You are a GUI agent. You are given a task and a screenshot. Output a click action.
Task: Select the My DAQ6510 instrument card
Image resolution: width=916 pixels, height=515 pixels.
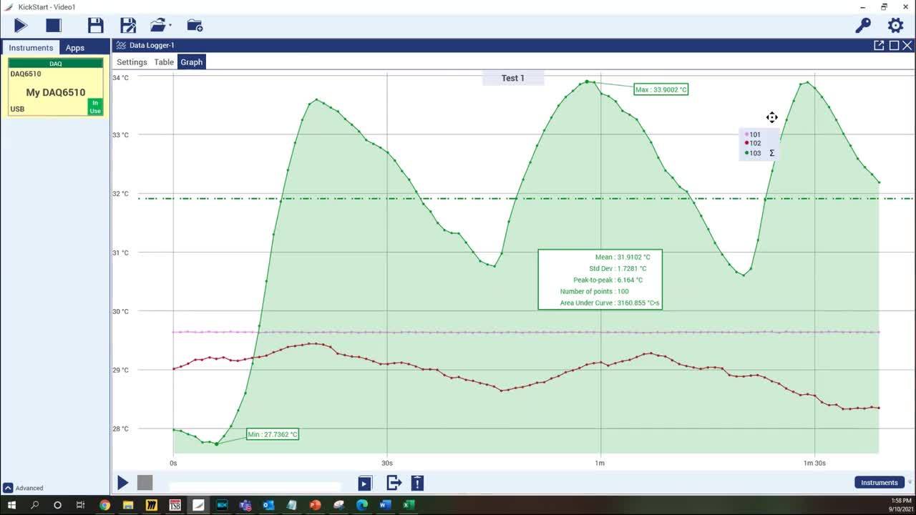[x=55, y=92]
